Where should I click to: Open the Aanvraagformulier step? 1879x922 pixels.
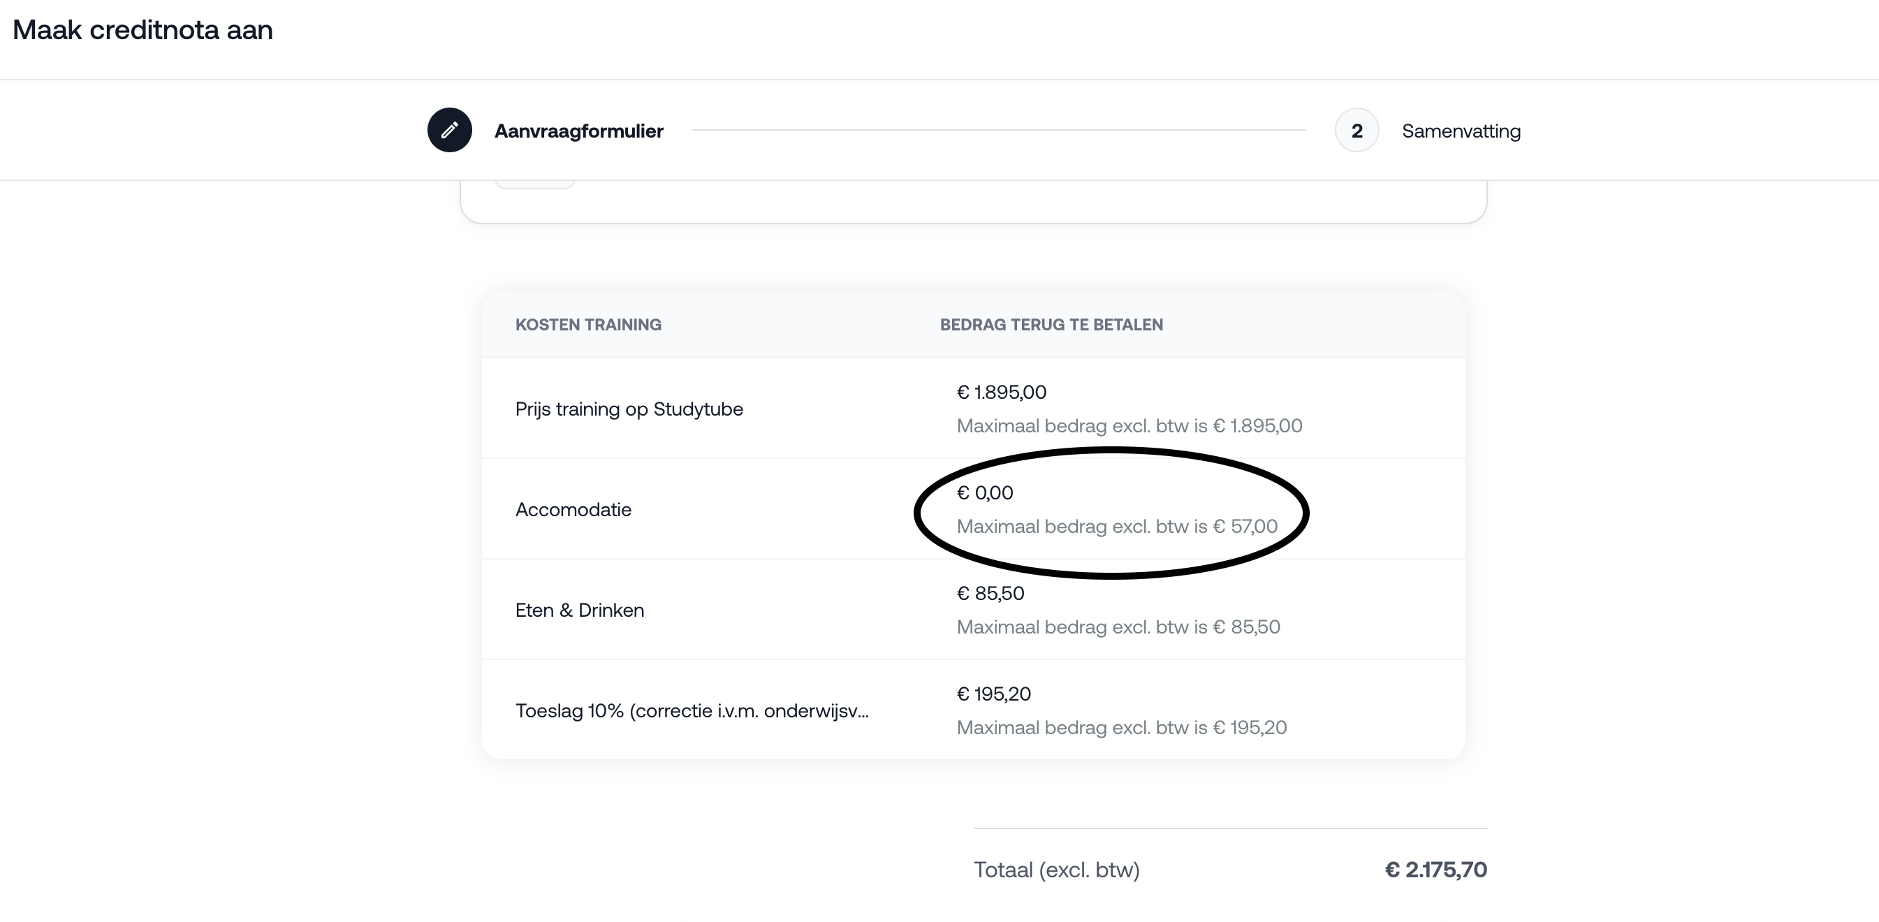point(578,131)
